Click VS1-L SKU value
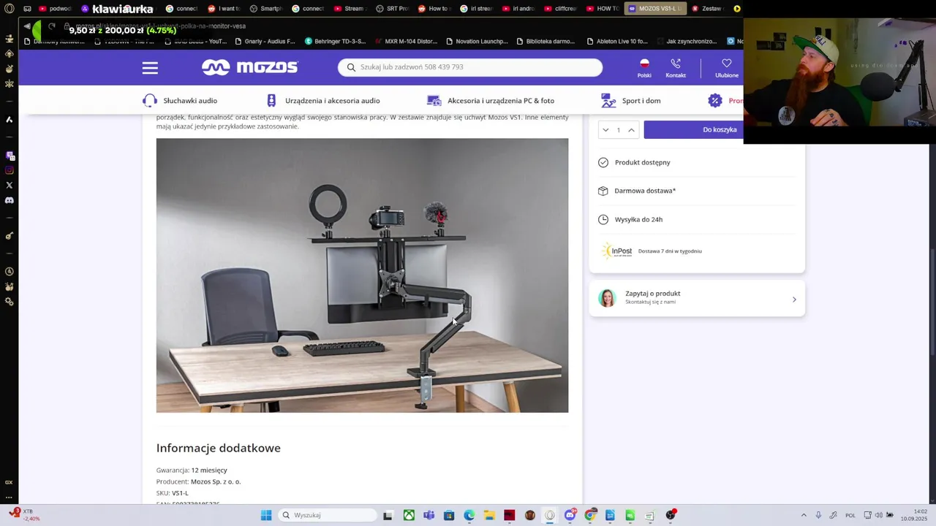 click(180, 493)
